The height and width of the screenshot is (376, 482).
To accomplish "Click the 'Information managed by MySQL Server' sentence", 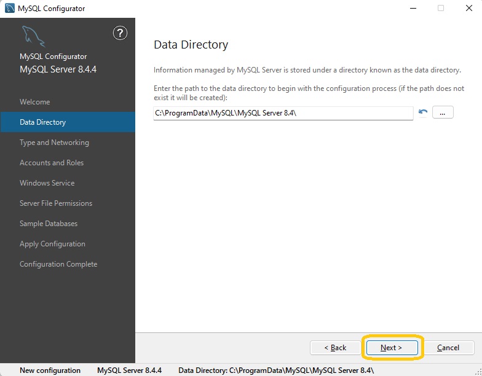I will 307,70.
